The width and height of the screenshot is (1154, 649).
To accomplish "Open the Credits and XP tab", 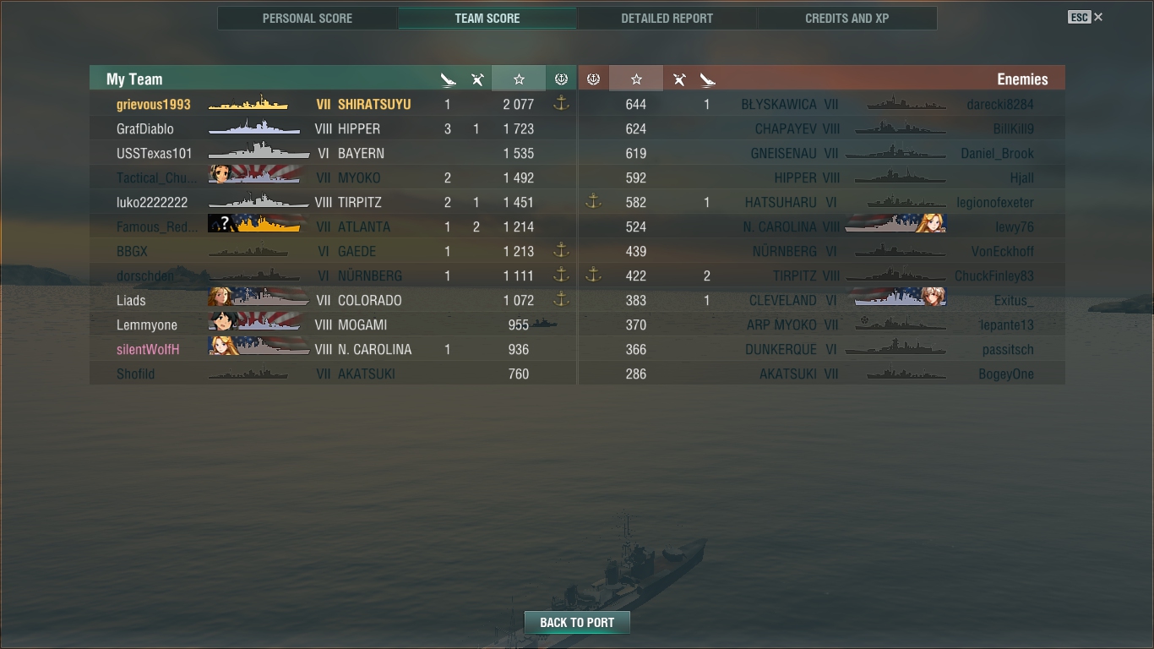I will [847, 18].
